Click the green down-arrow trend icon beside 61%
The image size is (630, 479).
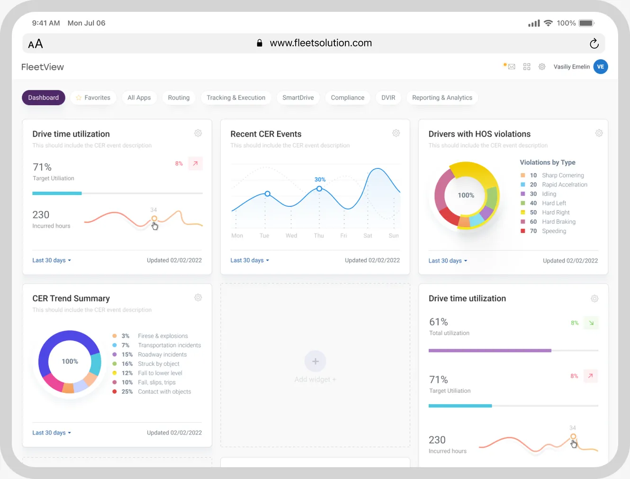click(591, 323)
